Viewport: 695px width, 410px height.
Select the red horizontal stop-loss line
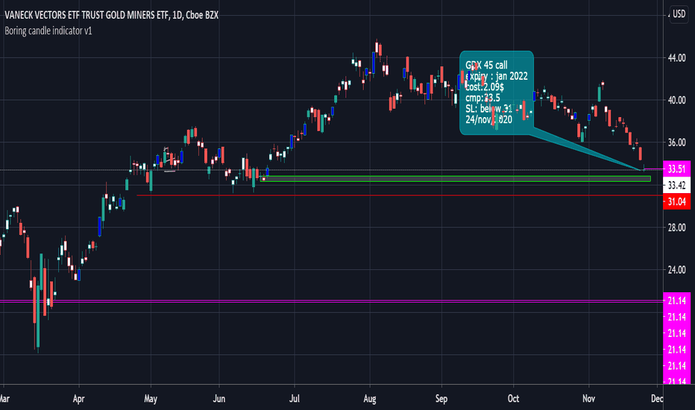400,195
